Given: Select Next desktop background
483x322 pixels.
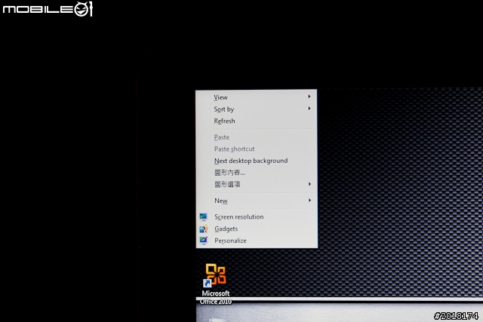Looking at the screenshot, I should pos(257,161).
